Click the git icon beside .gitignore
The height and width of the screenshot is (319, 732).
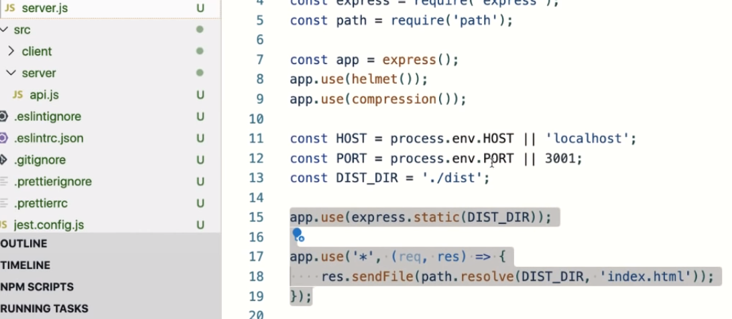coord(3,160)
